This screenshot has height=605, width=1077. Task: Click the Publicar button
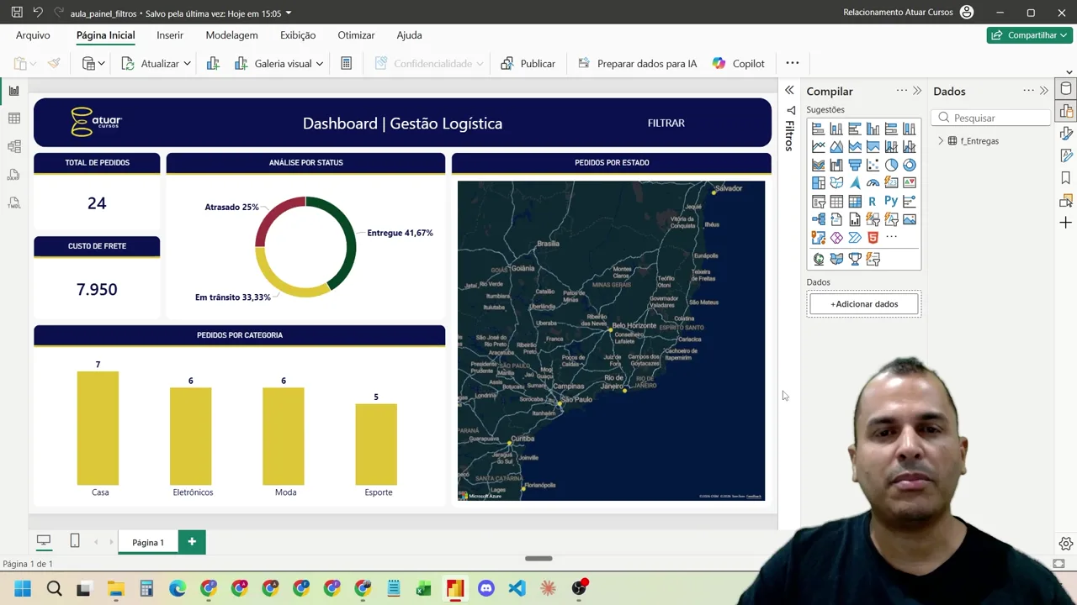(x=528, y=64)
